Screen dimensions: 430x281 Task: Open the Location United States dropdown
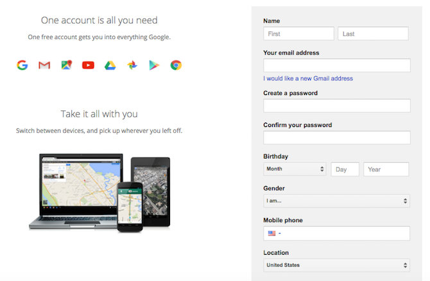tap(336, 265)
